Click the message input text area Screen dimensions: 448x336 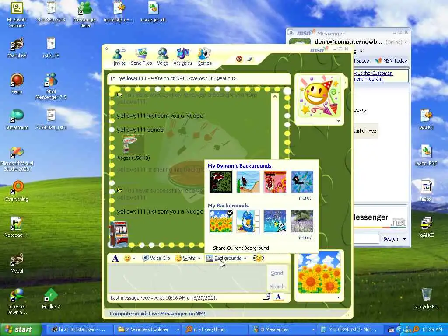(x=187, y=278)
